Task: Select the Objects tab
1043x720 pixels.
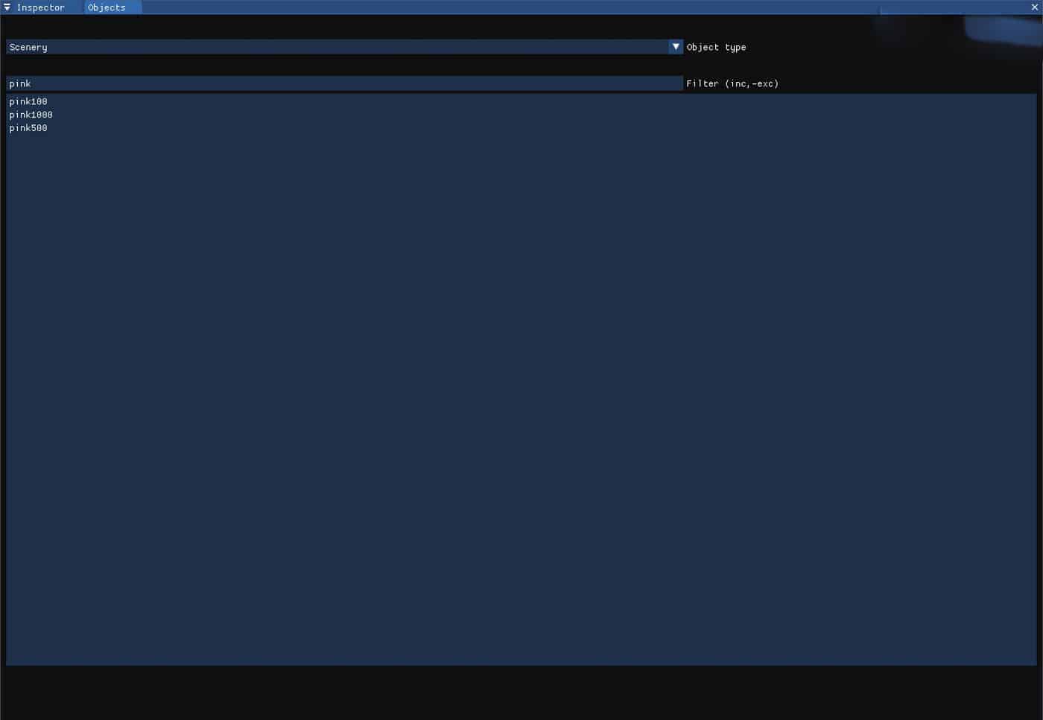Action: pos(107,7)
